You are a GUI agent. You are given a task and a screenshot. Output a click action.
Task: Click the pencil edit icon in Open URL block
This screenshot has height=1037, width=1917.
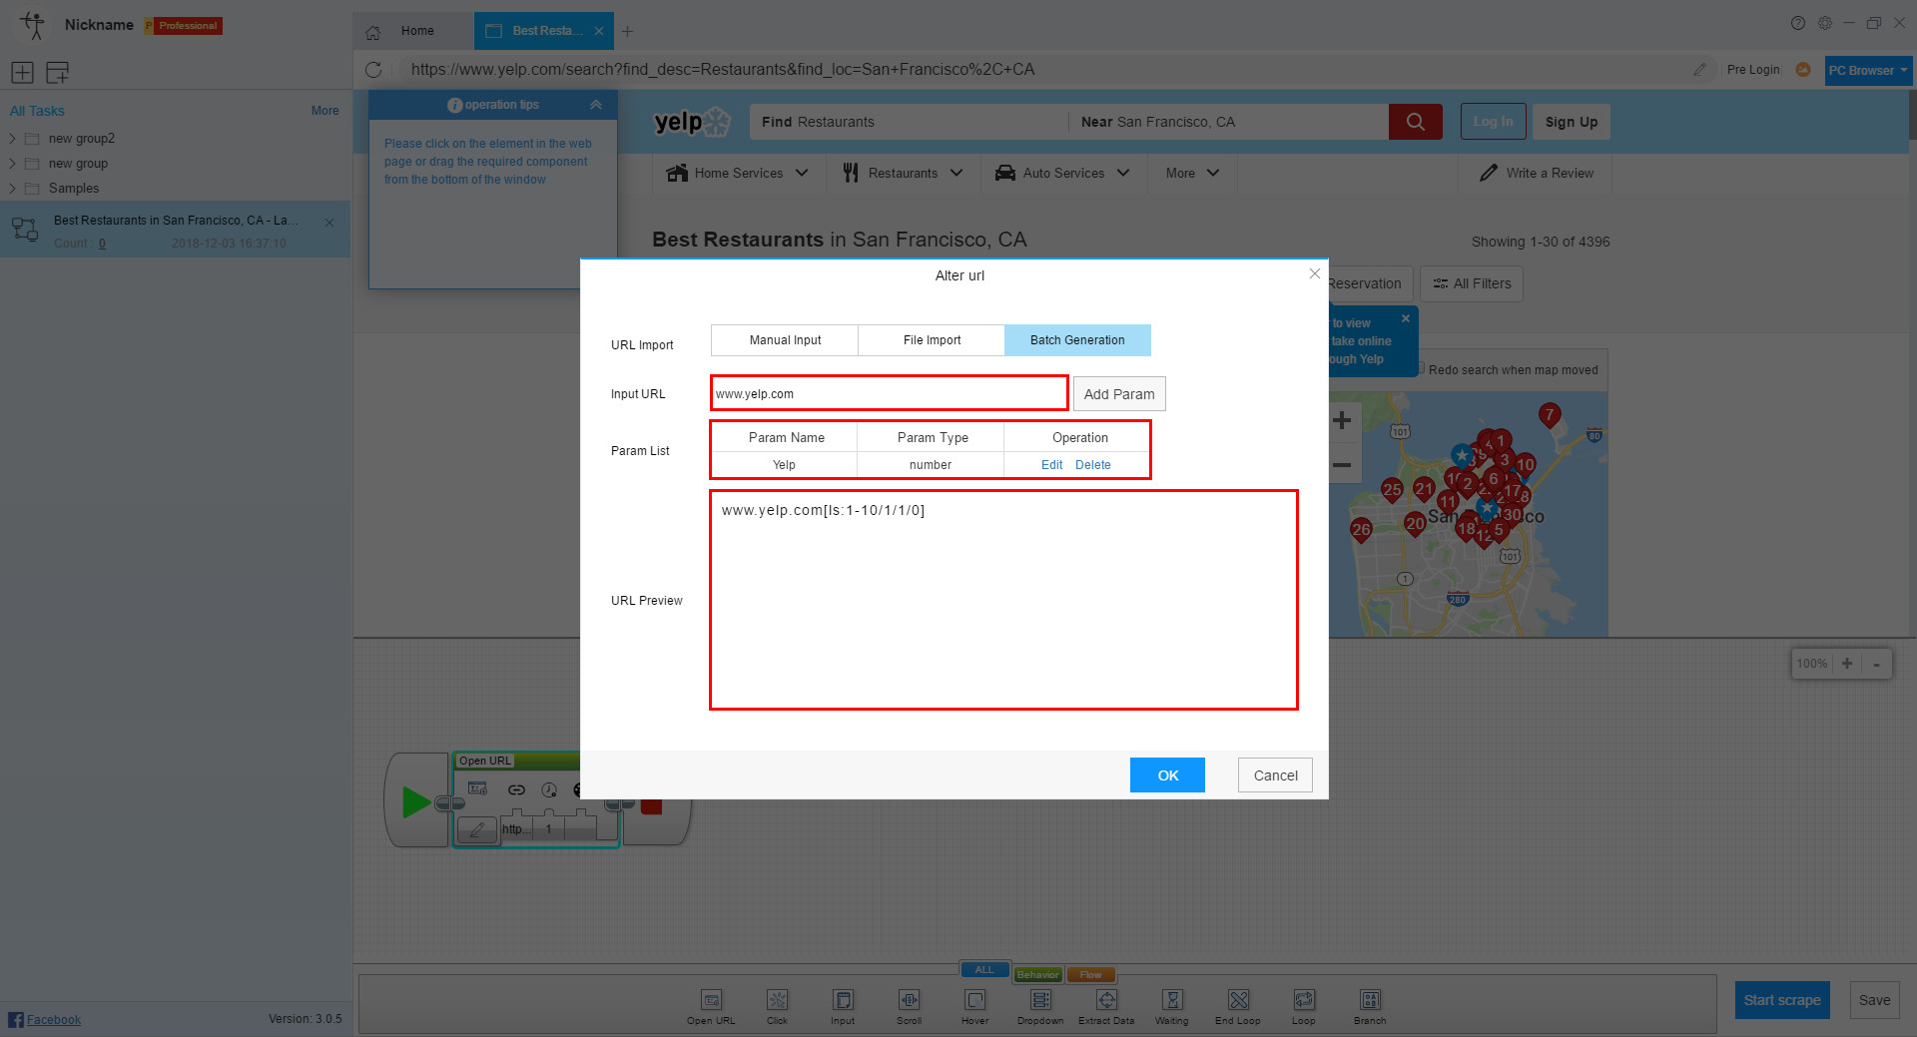pos(477,829)
